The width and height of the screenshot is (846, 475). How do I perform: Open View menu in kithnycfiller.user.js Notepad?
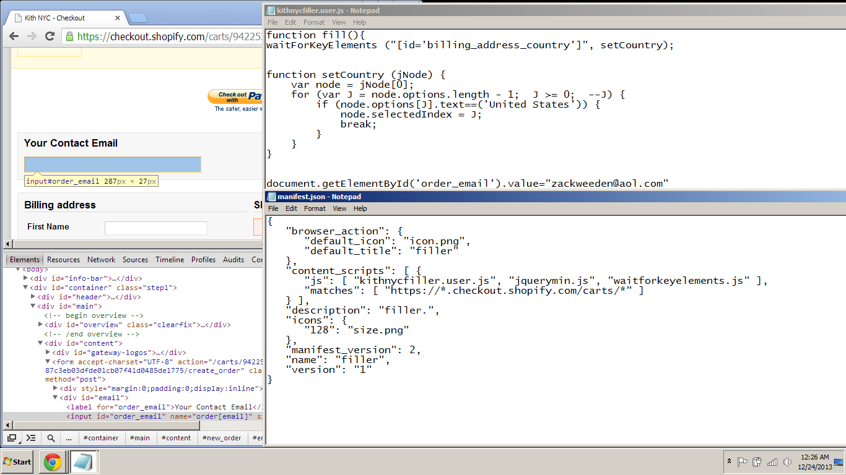pos(339,22)
